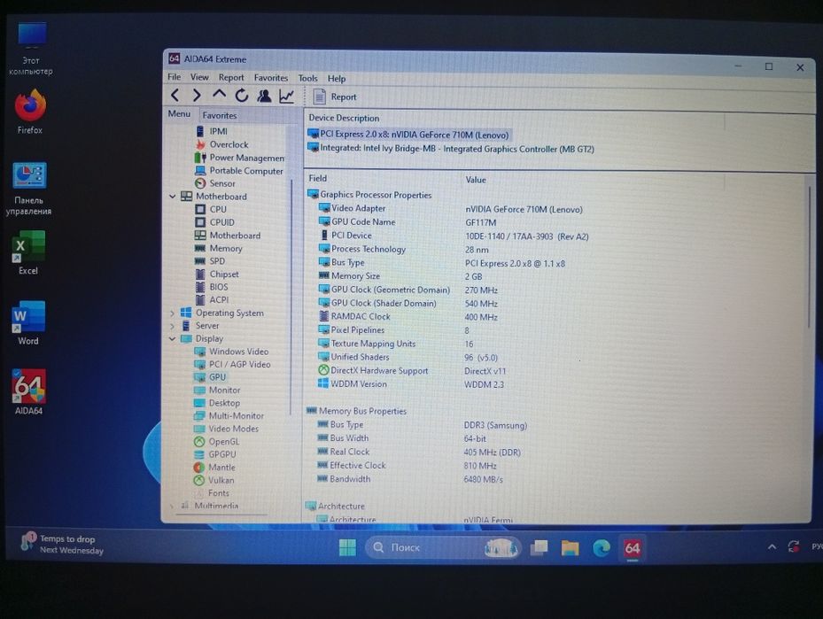The height and width of the screenshot is (619, 823).
Task: Select GPGPU in the tree
Action: (215, 454)
